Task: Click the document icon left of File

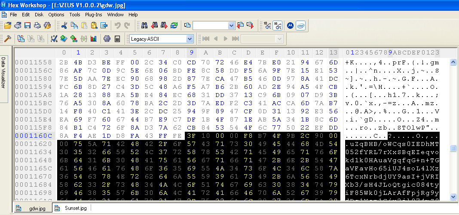Action: pos(4,14)
